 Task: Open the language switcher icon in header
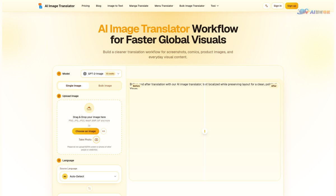click(267, 6)
